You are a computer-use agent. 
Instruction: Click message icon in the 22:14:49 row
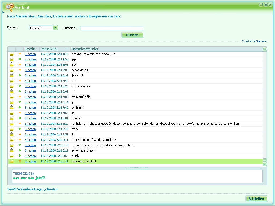point(12,54)
